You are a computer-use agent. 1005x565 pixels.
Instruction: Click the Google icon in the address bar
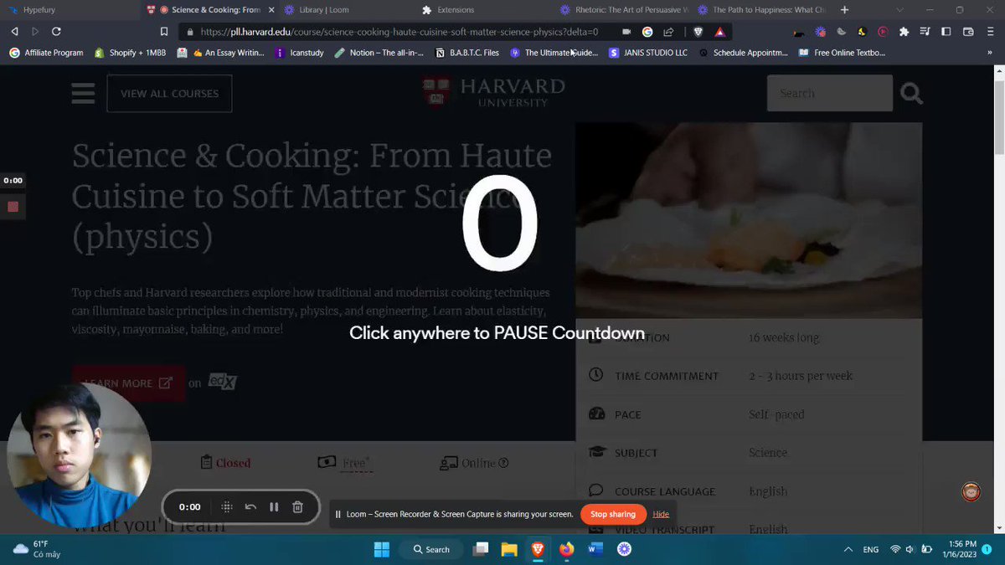(x=647, y=32)
